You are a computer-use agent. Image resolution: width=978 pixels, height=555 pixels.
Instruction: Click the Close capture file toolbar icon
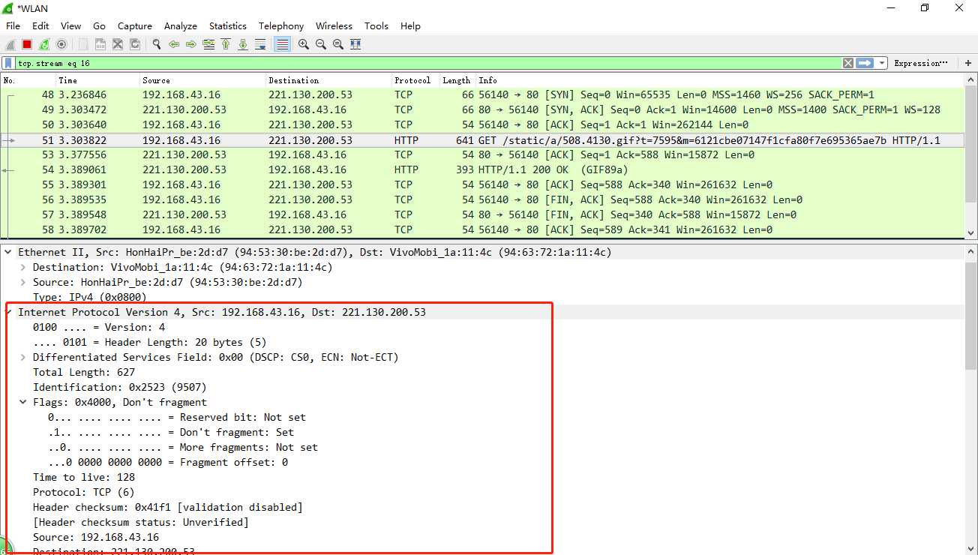coord(118,45)
